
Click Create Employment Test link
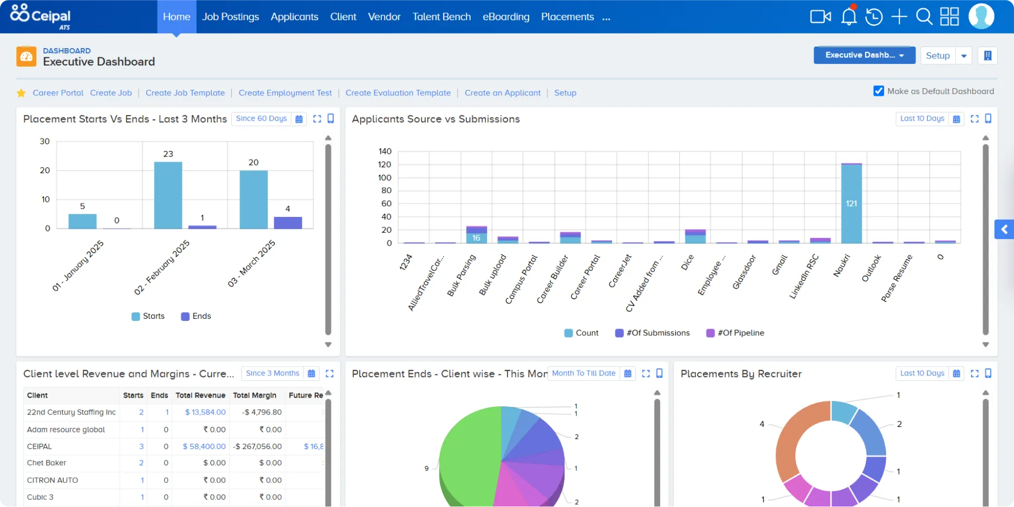tap(285, 93)
